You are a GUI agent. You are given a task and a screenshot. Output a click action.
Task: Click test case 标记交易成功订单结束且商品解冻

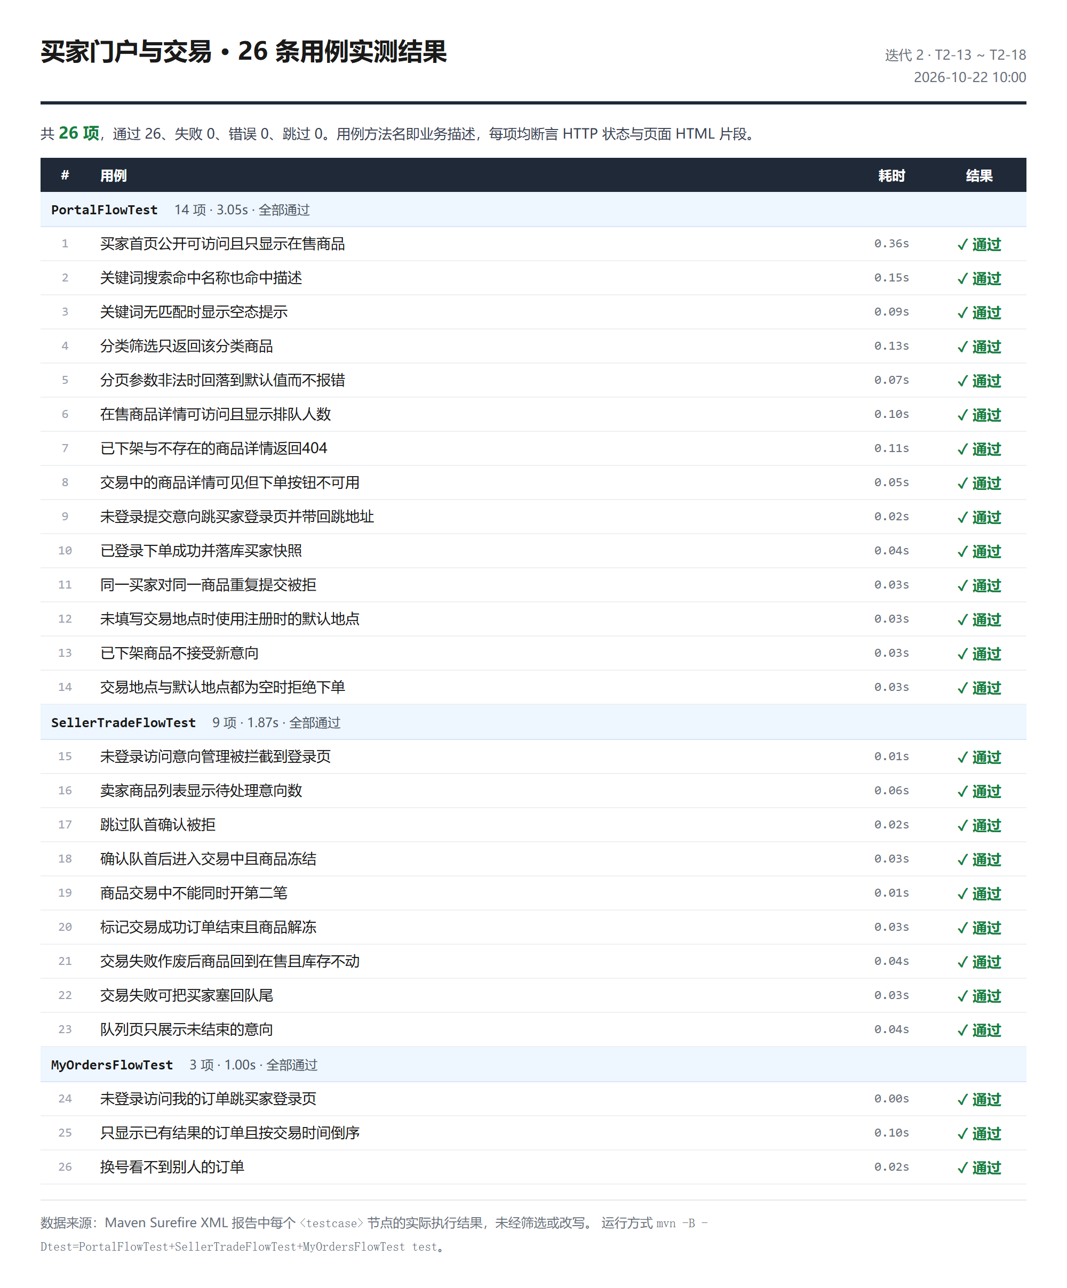point(208,928)
